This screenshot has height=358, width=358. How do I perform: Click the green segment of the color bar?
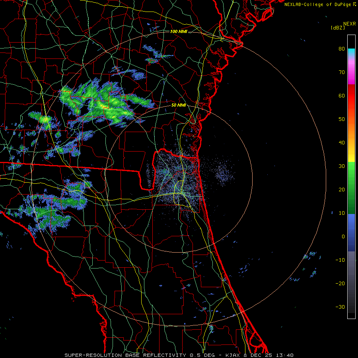(x=351, y=188)
